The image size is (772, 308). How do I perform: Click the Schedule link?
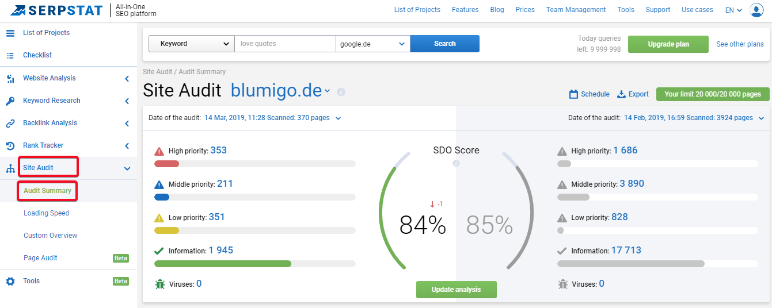pyautogui.click(x=595, y=94)
